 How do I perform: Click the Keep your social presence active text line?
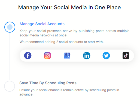[74, 31]
